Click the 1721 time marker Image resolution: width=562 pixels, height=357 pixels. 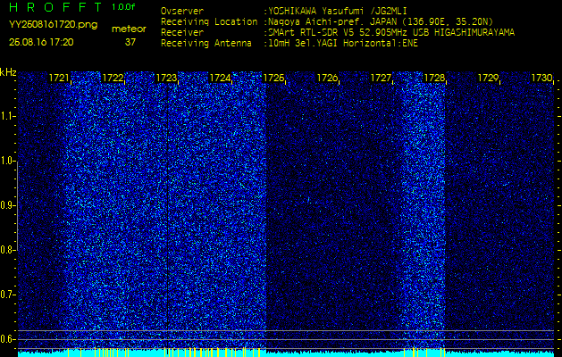coord(59,78)
